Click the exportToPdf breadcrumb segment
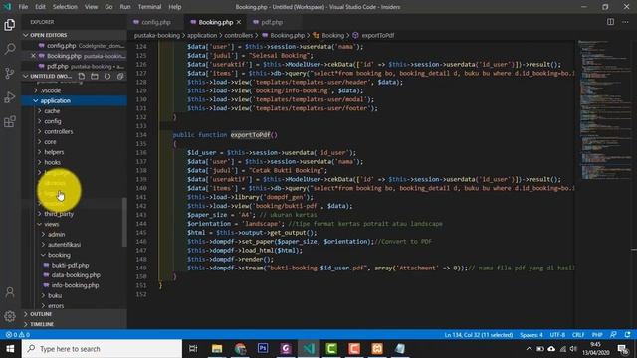This screenshot has width=637, height=358. (378, 36)
